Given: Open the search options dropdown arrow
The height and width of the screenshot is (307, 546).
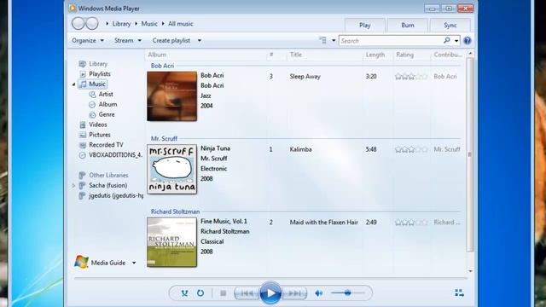Looking at the screenshot, I should (456, 41).
